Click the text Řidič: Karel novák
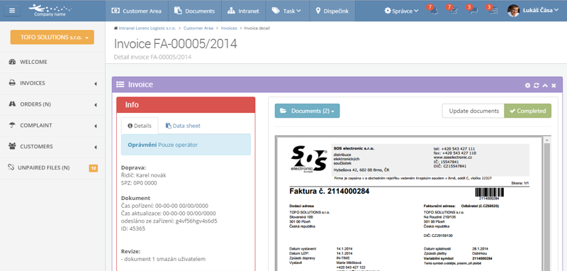The height and width of the screenshot is (271, 567). coord(144,175)
